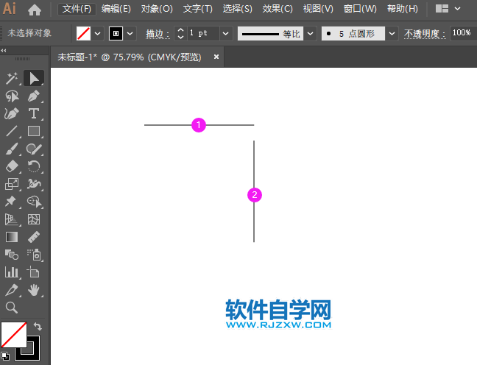Expand the fill color dropdown arrow
The image size is (477, 365).
[x=98, y=33]
